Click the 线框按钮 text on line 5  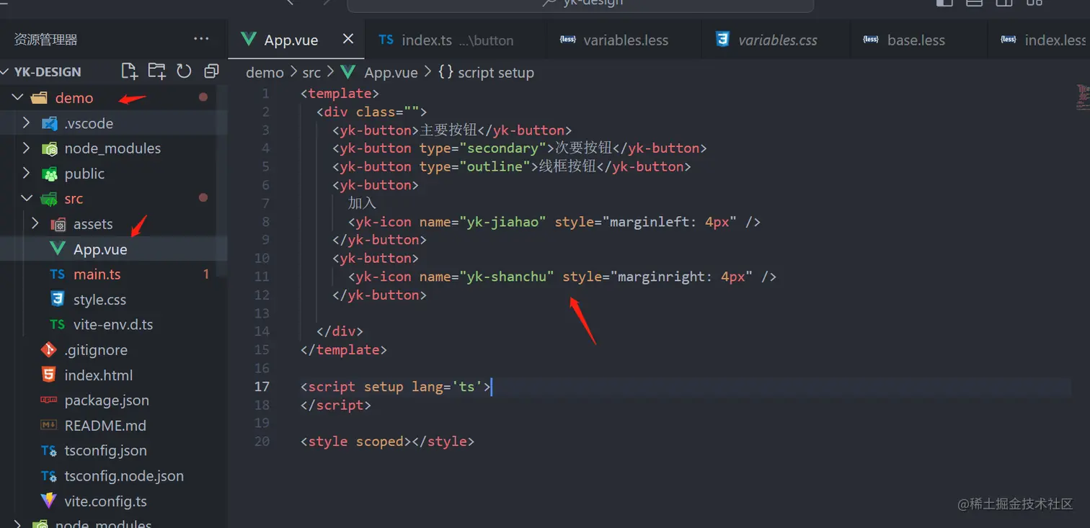tap(568, 166)
